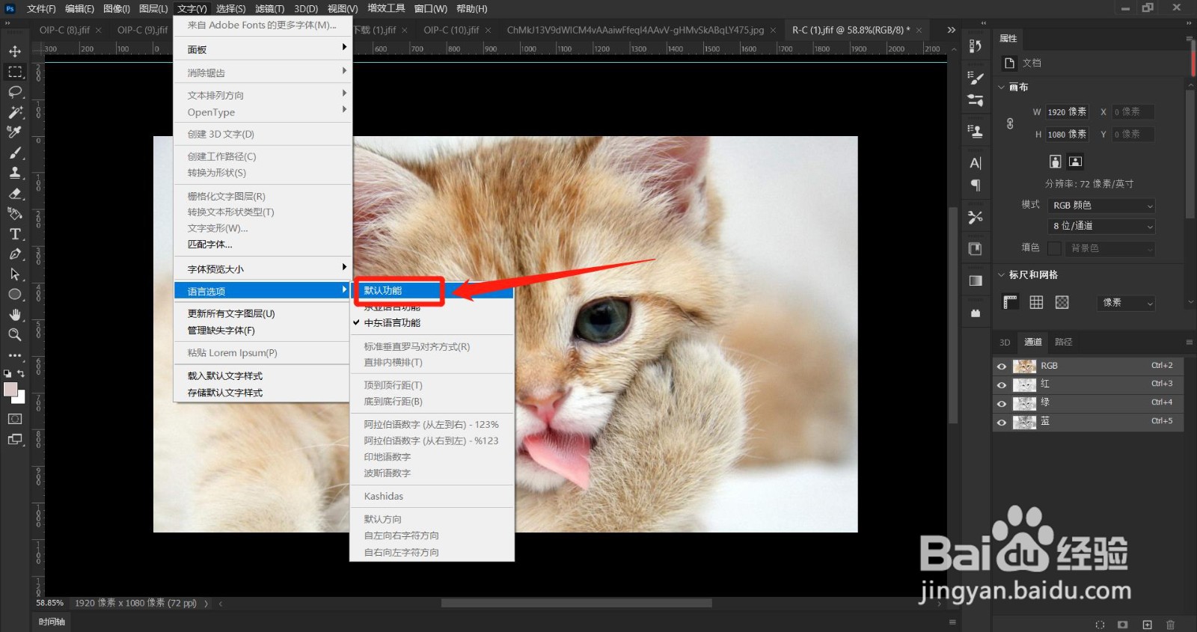Screen dimensions: 1197x632
Task: Click the canvas height H field
Action: click(1067, 135)
